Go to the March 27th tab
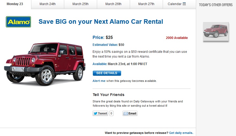The width and height of the screenshot is (236, 136). click(x=146, y=4)
